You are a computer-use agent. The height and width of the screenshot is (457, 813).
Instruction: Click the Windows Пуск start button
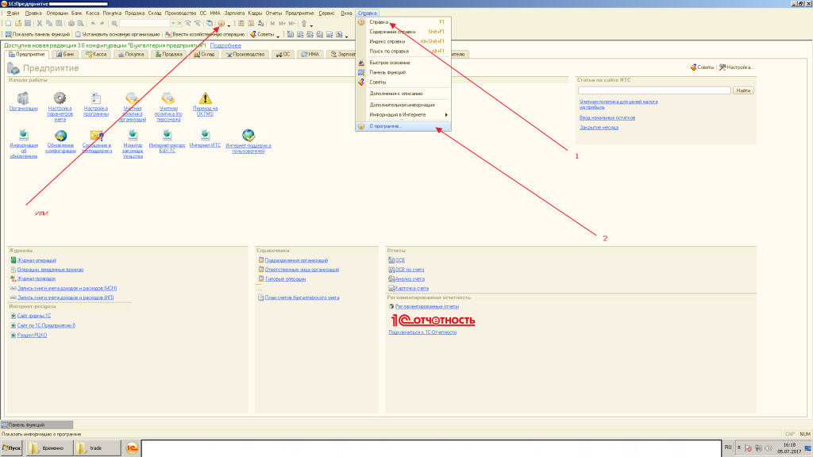[x=11, y=448]
